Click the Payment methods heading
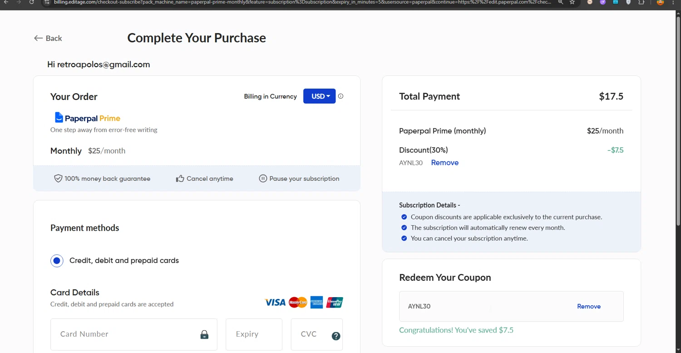This screenshot has height=353, width=681. 84,228
